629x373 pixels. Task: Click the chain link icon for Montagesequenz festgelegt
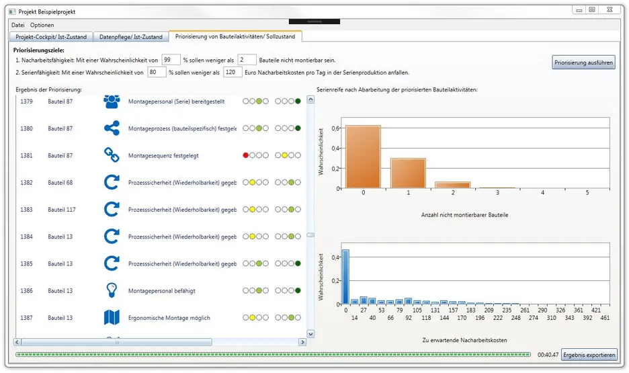(x=111, y=155)
